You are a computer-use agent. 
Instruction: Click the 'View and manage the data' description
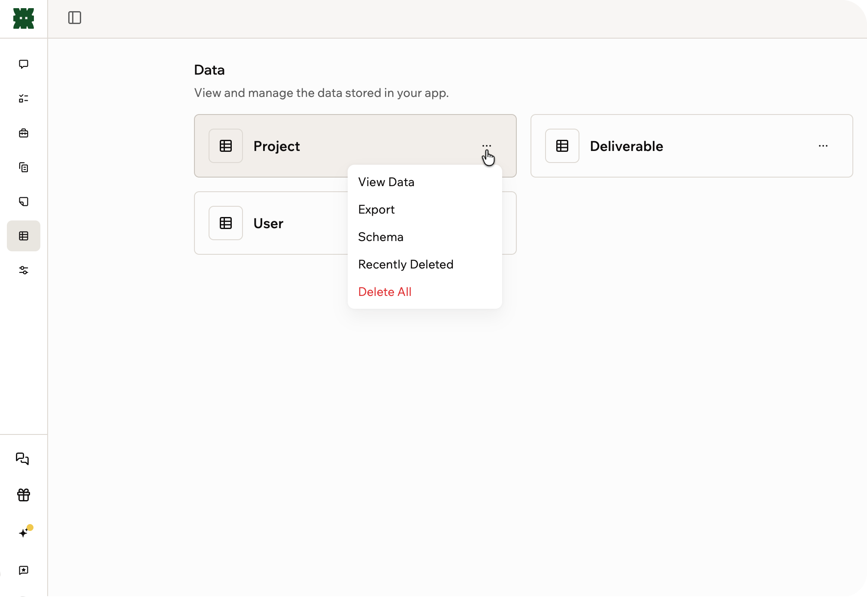321,93
